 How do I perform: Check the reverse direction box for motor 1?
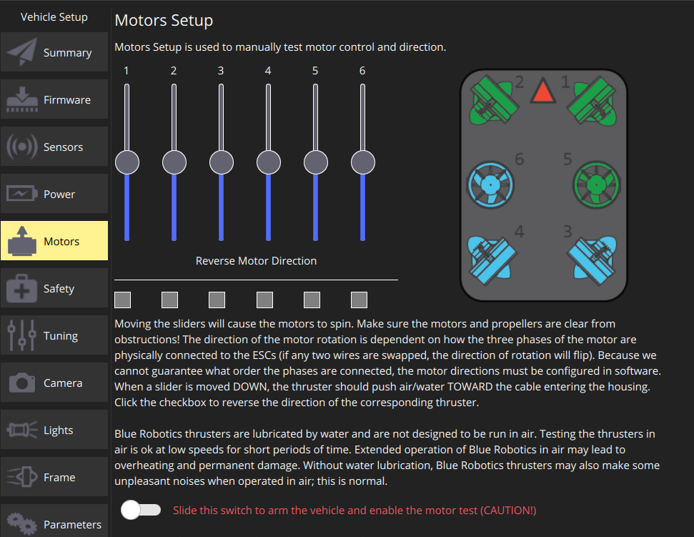[122, 300]
